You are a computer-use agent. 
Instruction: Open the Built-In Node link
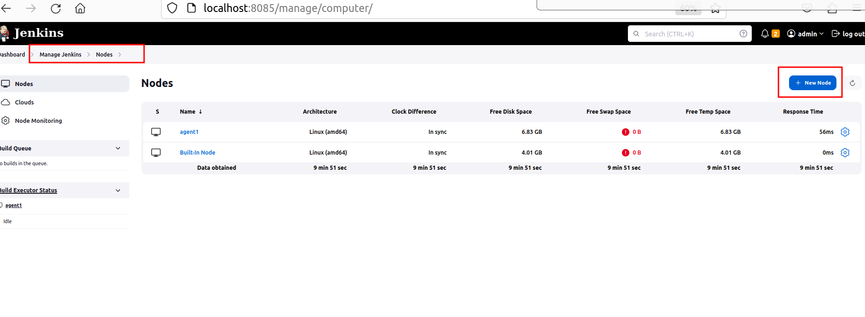click(197, 152)
